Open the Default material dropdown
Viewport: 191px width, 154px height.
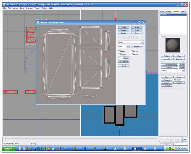(183, 71)
